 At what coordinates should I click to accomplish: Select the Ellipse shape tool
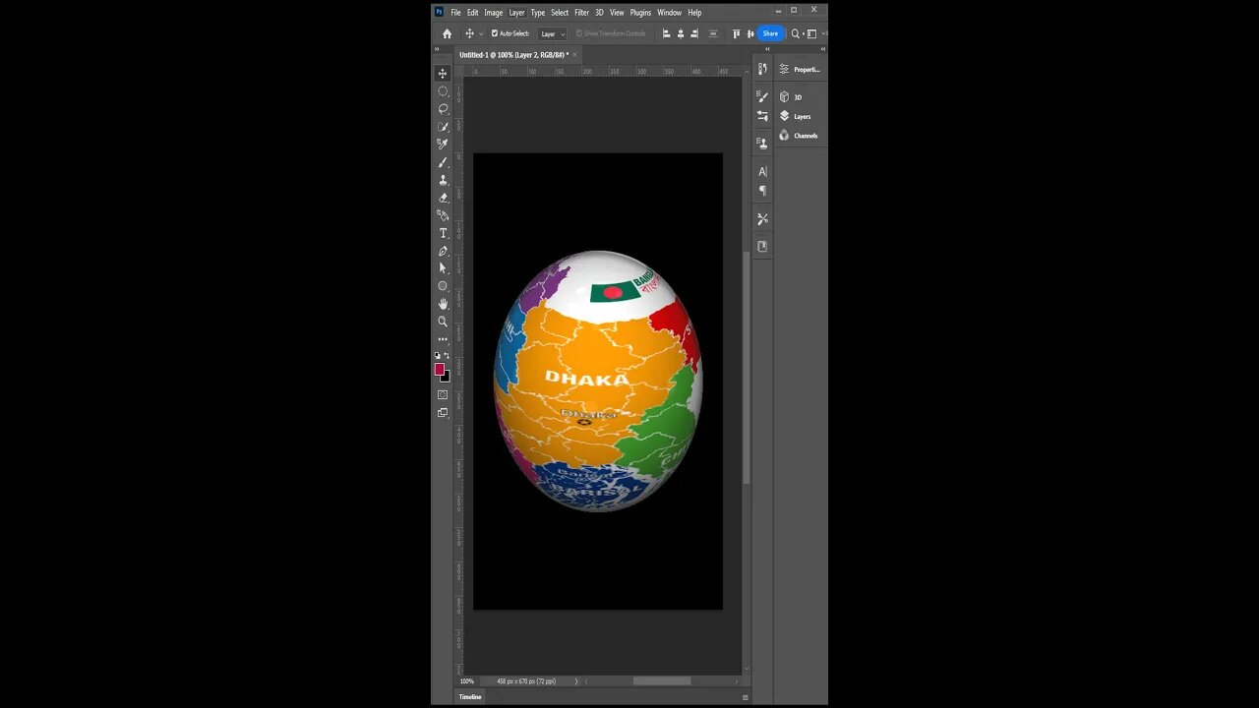[x=443, y=286]
